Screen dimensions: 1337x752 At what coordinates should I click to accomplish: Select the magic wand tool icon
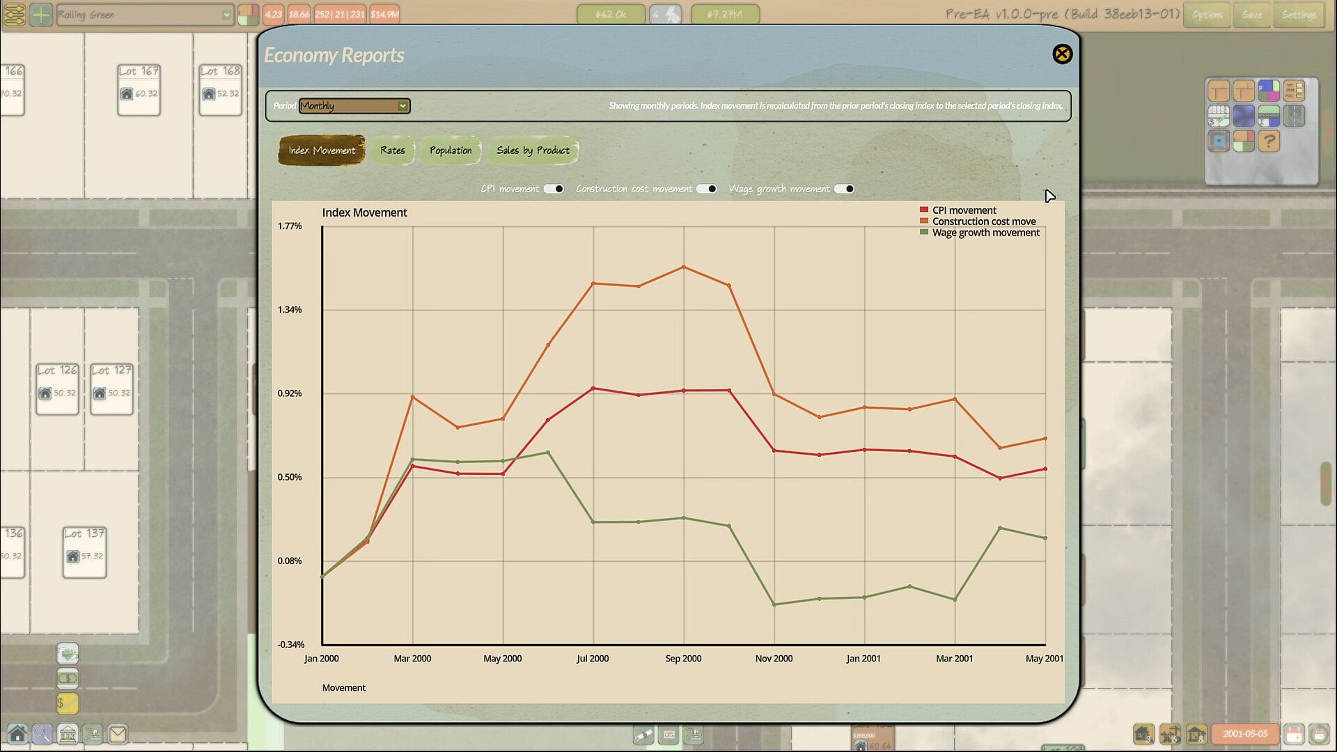42,734
